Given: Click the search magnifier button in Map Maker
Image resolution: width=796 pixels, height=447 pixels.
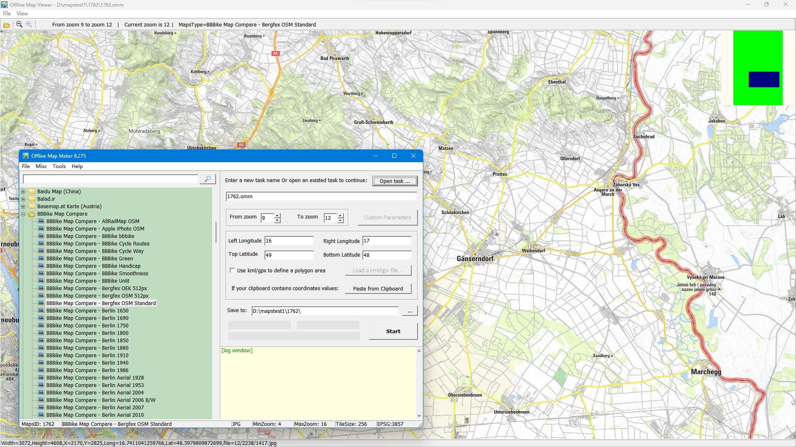Looking at the screenshot, I should (208, 179).
